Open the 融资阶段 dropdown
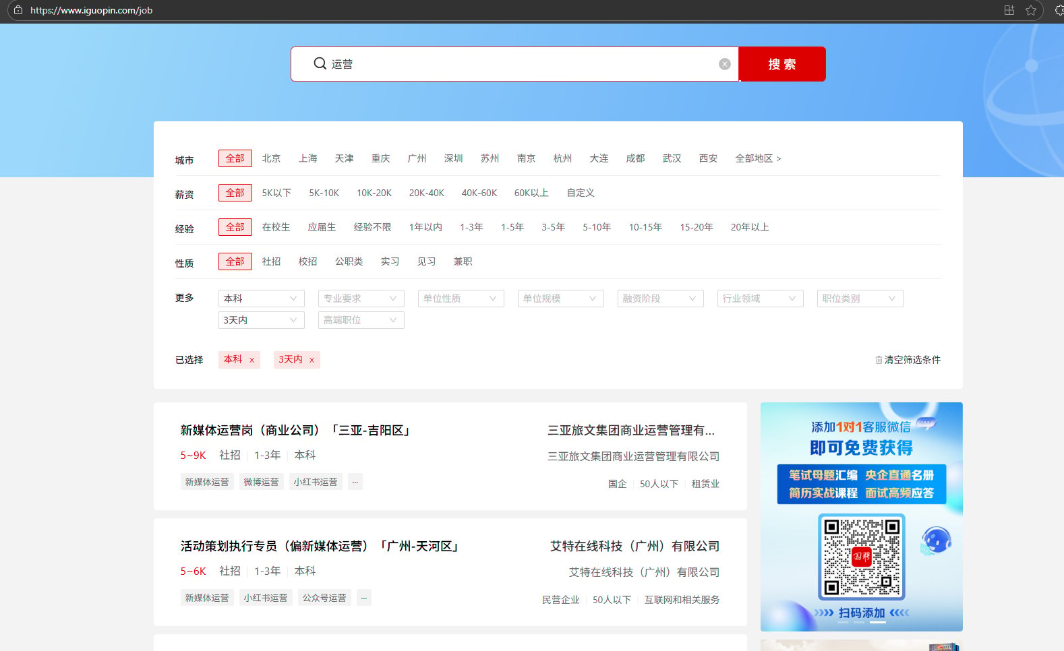The image size is (1064, 651). (661, 299)
